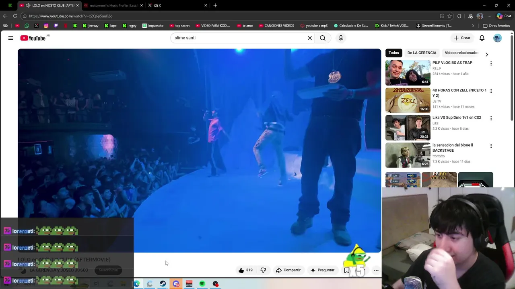Screen dimensions: 515x289
Task: Open the ragey bookmark
Action: pos(129,26)
